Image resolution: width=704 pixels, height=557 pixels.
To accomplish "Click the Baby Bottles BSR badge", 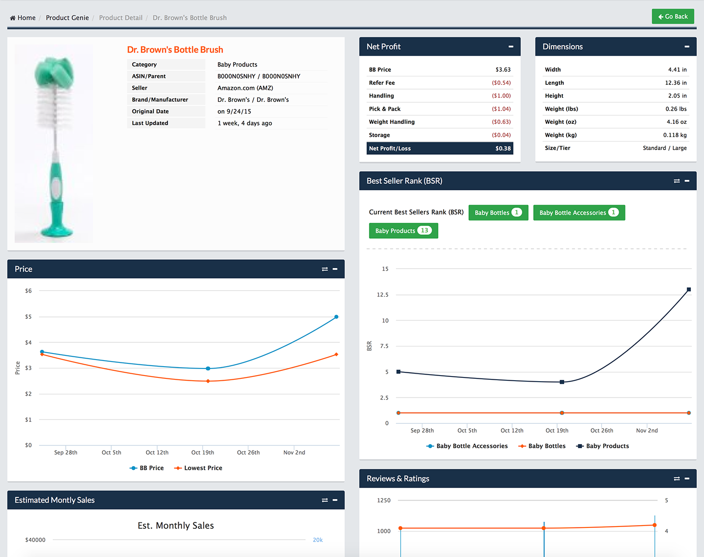I will point(498,212).
